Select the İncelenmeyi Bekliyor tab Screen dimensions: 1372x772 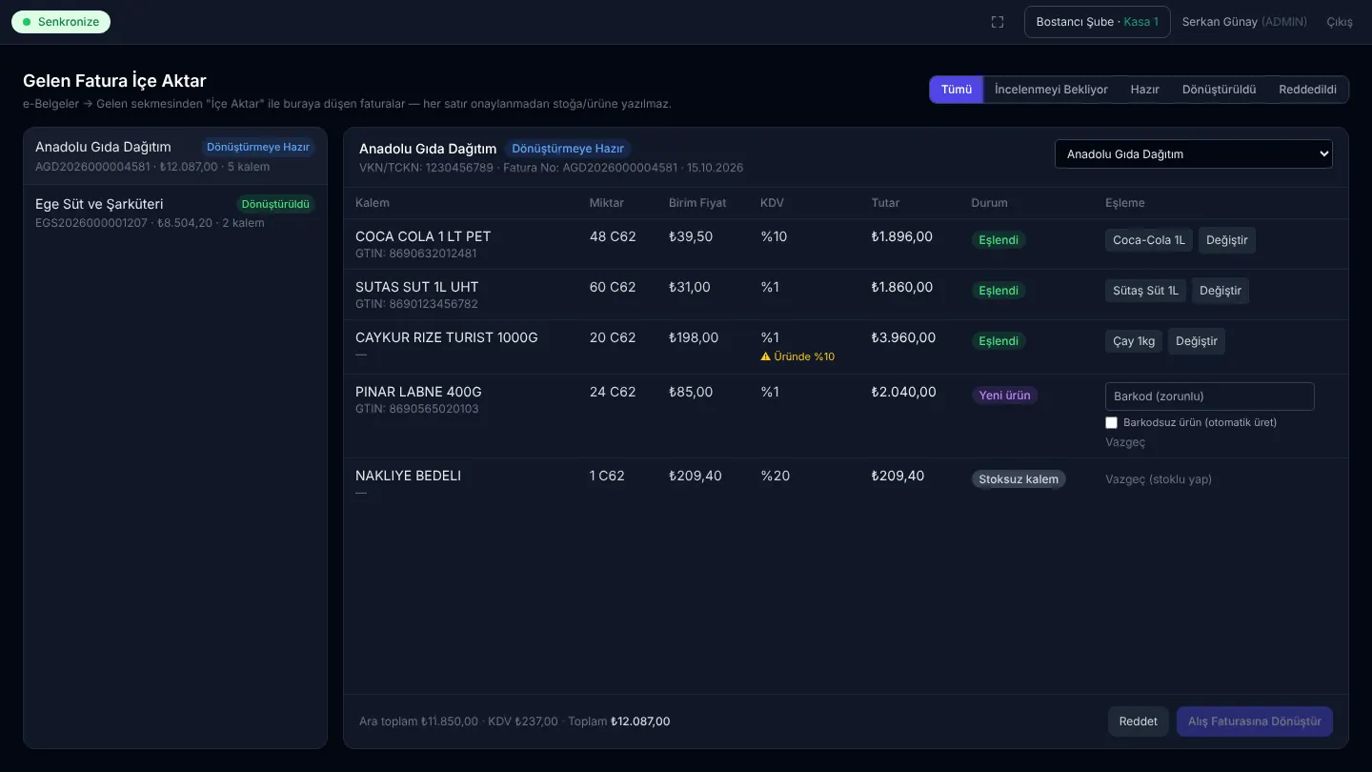[1051, 90]
